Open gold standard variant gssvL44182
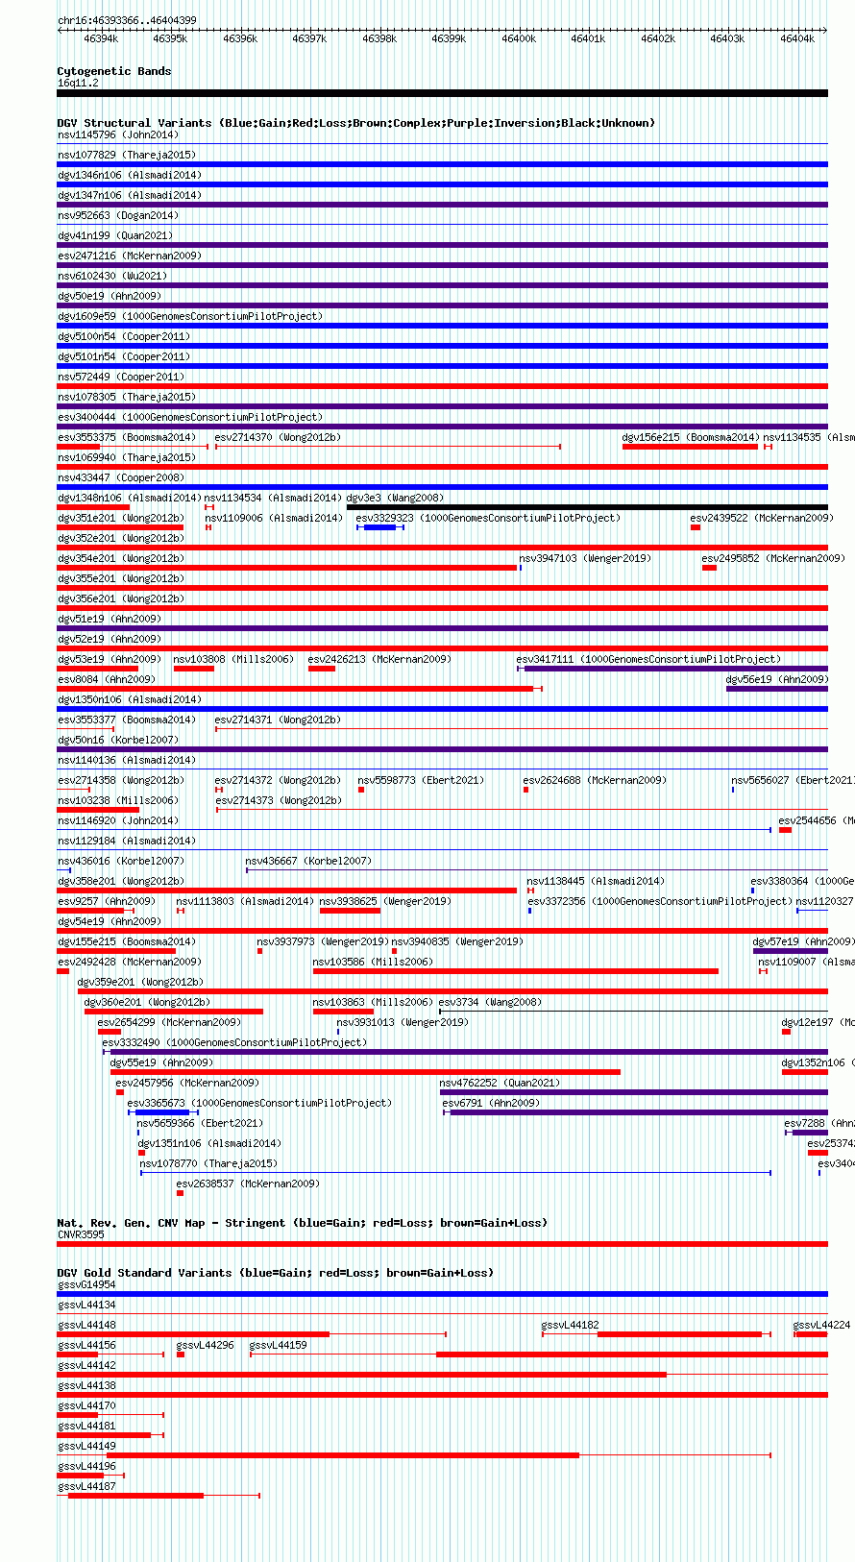 tap(571, 1325)
